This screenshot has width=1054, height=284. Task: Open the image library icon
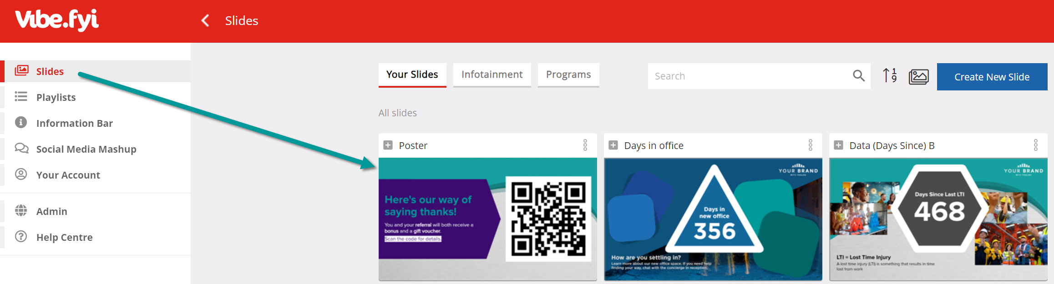pos(919,77)
